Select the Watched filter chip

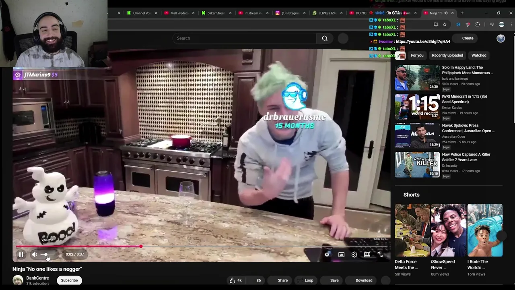(x=479, y=56)
